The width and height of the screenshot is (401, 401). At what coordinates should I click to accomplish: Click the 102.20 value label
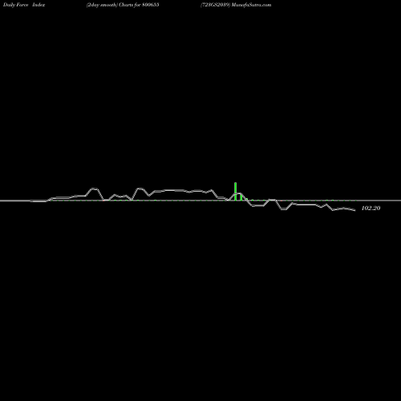click(371, 208)
